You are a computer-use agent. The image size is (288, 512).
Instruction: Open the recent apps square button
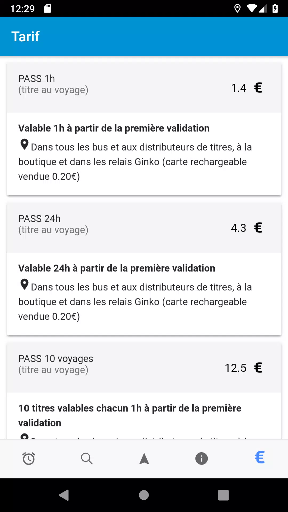coord(223,495)
